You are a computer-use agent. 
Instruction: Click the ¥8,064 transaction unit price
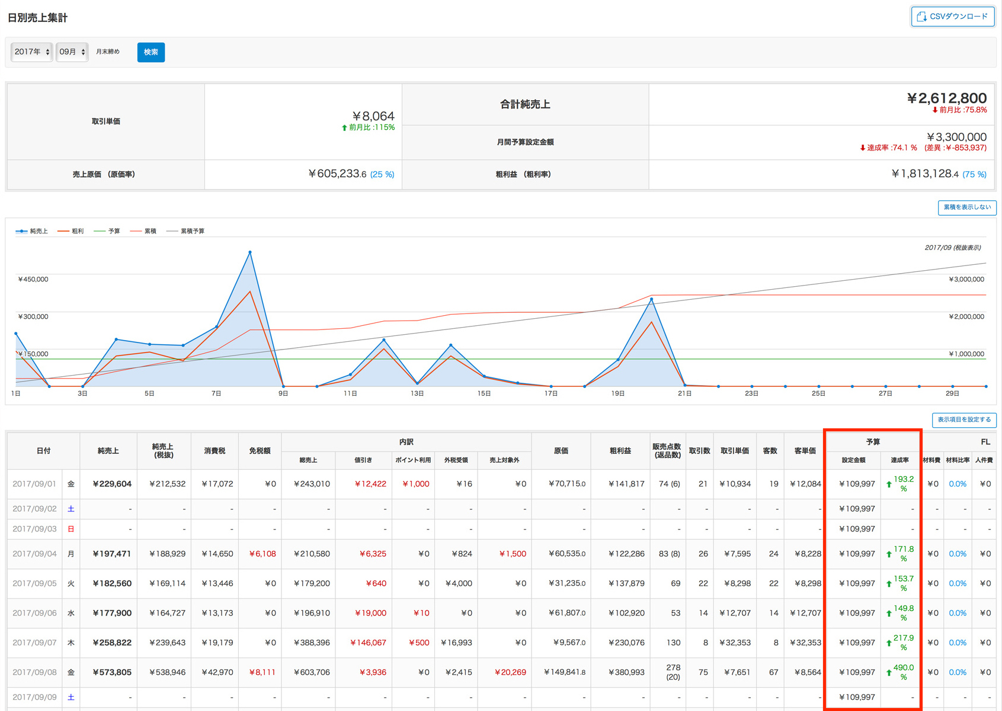(373, 116)
